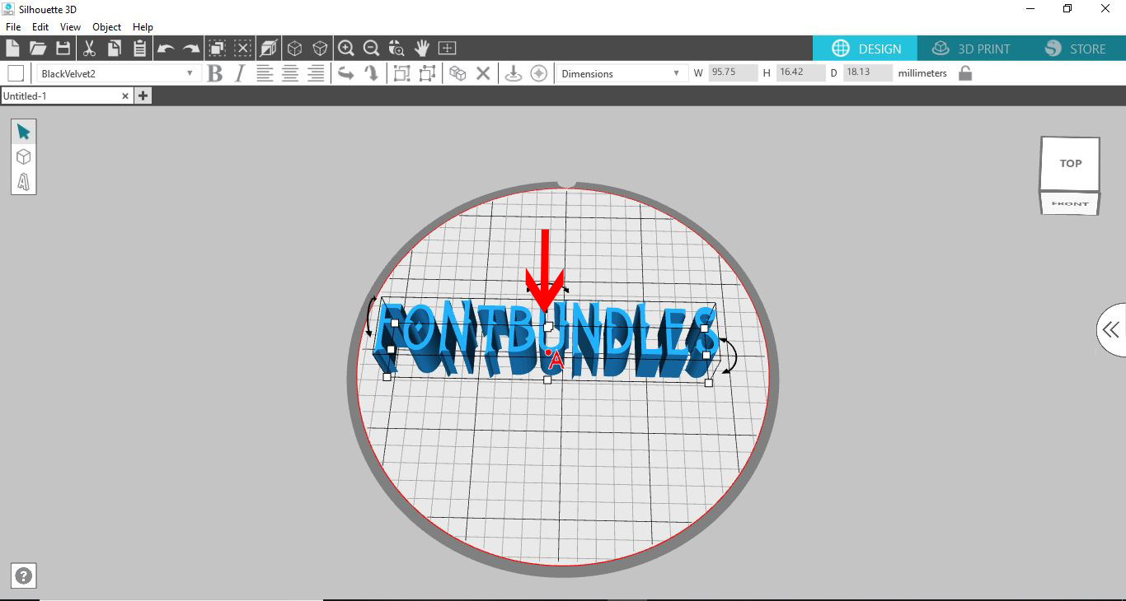
Task: Click the FRONT face of view cube
Action: click(x=1070, y=203)
